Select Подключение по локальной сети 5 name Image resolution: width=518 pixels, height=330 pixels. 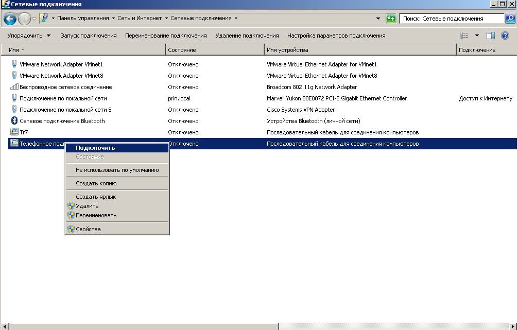(x=65, y=109)
